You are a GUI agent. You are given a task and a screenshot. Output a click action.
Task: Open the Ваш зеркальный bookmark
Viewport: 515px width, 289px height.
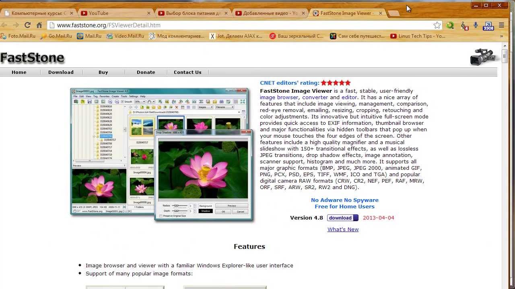point(297,36)
